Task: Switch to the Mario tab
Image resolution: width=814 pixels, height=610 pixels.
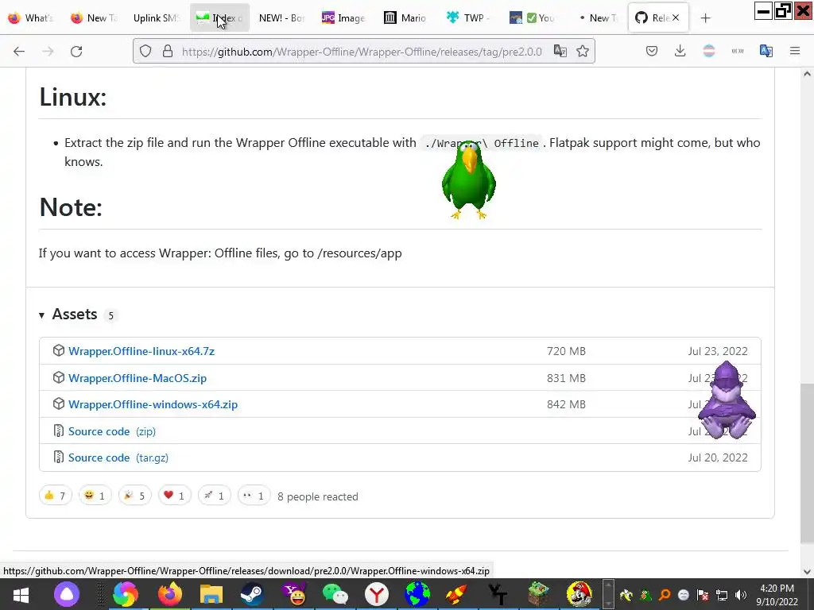Action: (406, 17)
